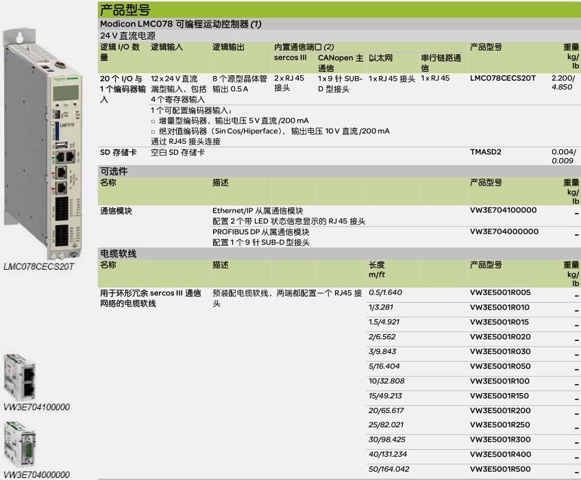The width and height of the screenshot is (581, 480).
Task: Click the Ethernet/IP module image with two RJ45 ports
Action: pos(19,377)
